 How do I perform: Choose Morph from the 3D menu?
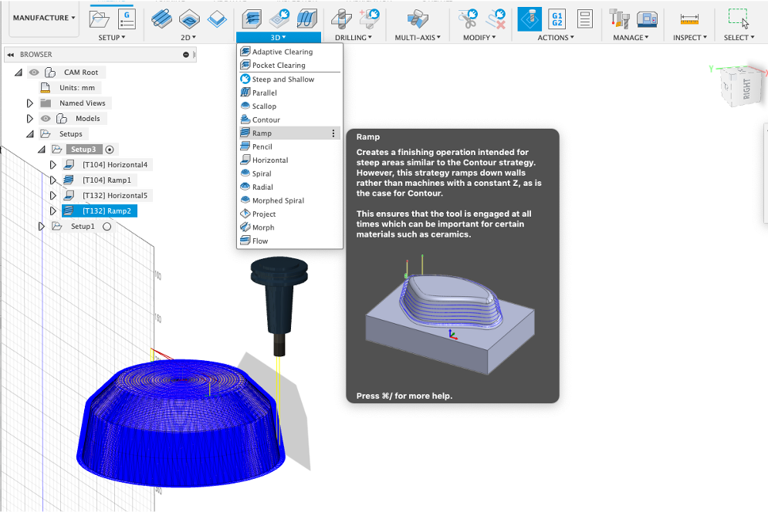[289, 227]
